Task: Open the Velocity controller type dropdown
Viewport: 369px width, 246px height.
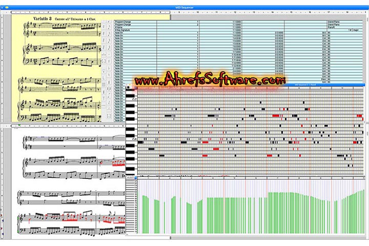Action: (131, 177)
